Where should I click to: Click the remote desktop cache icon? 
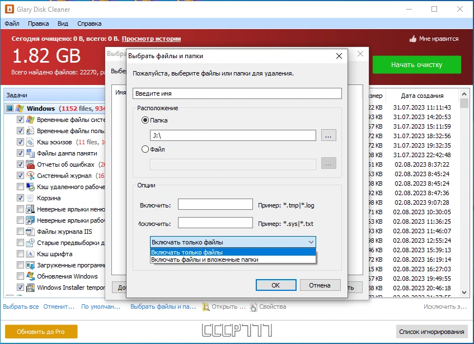[x=30, y=187]
